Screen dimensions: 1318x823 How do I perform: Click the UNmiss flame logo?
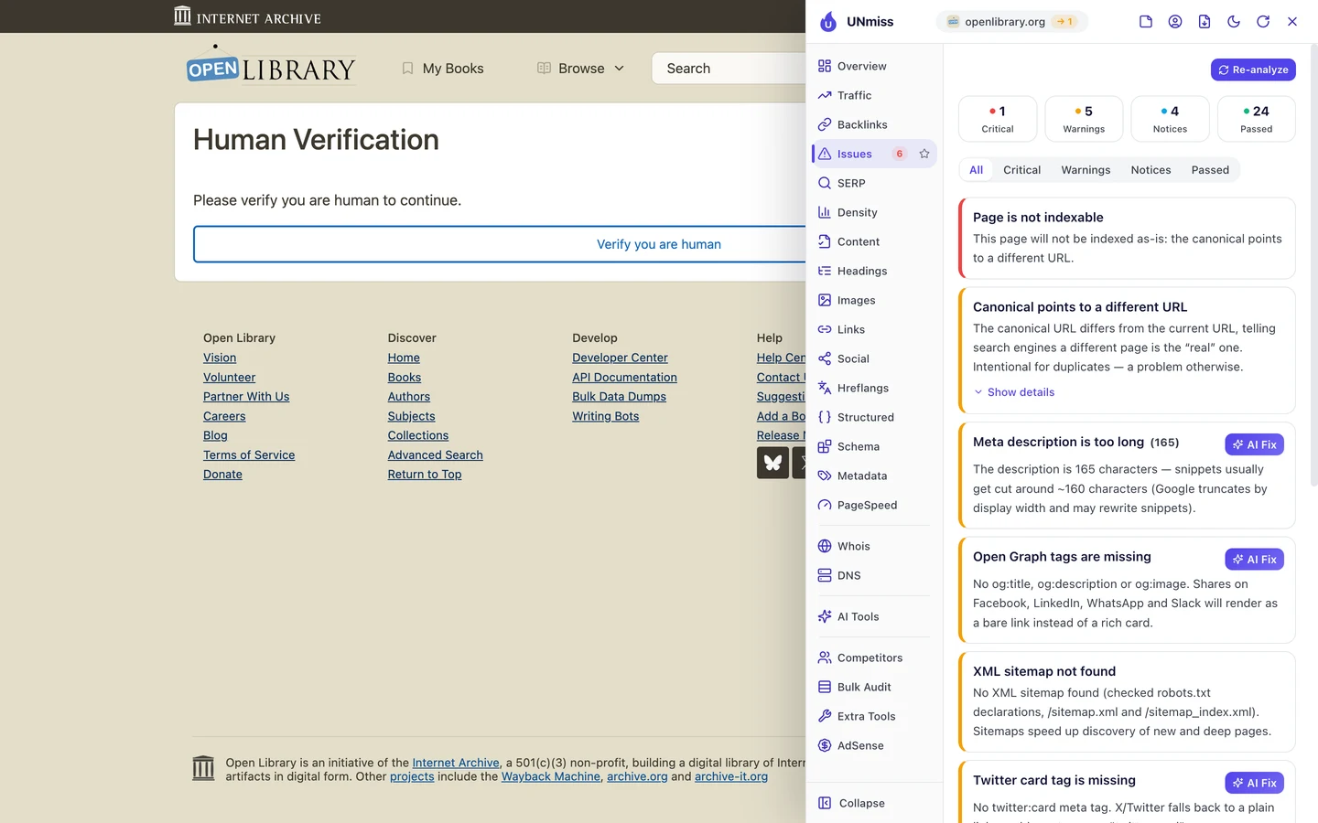(827, 22)
